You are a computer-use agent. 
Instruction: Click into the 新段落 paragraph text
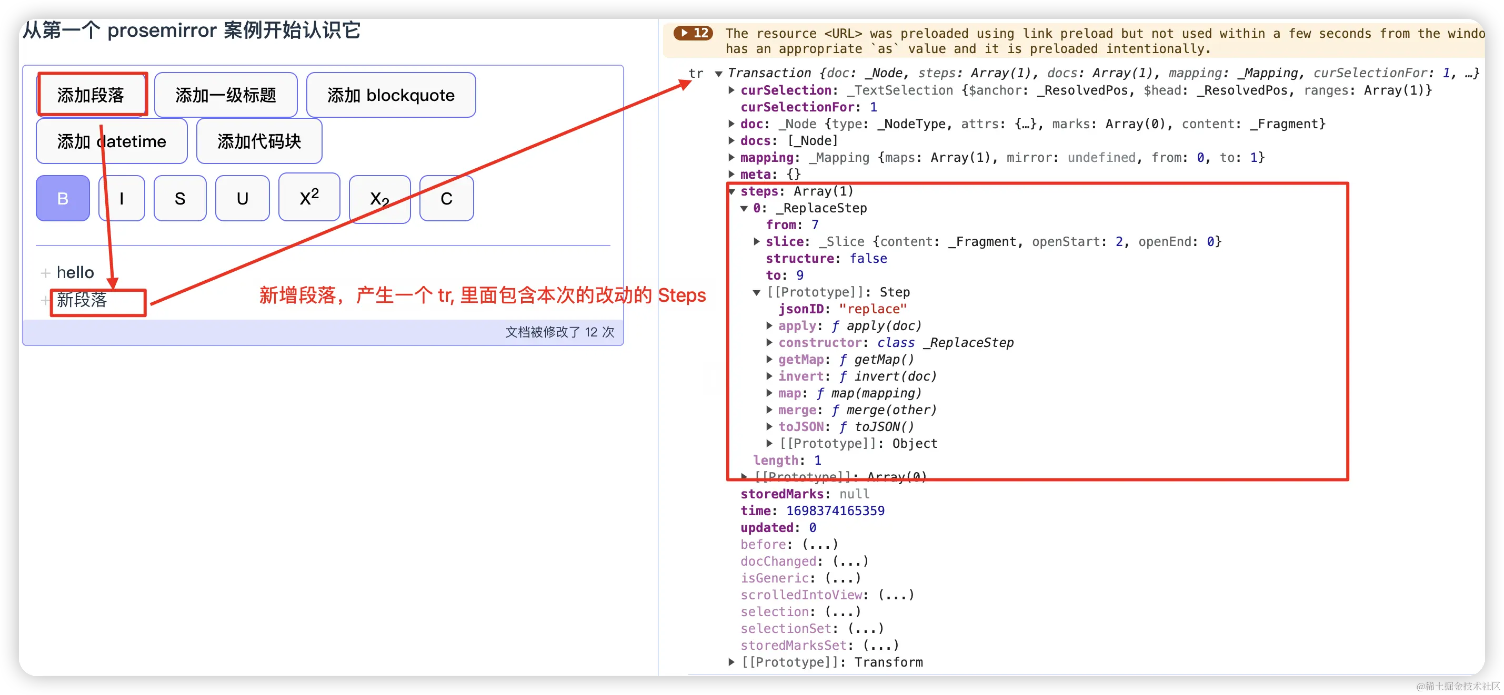(x=82, y=300)
